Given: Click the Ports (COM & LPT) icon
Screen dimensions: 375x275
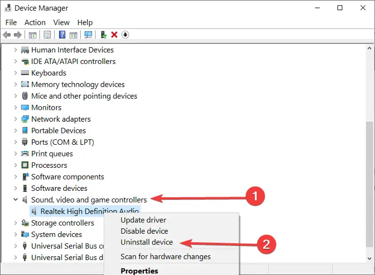Looking at the screenshot, I should (25, 142).
